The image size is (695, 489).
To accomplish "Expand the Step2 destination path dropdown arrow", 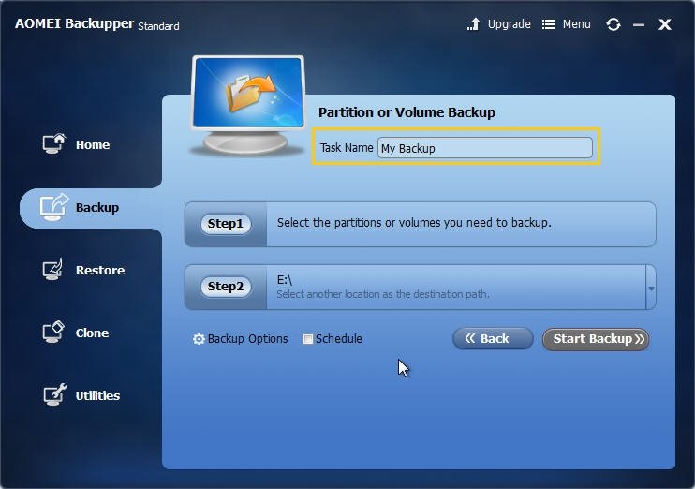I will [x=651, y=289].
